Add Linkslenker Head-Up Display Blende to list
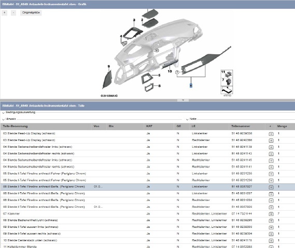The image size is (295, 248). click(271, 134)
